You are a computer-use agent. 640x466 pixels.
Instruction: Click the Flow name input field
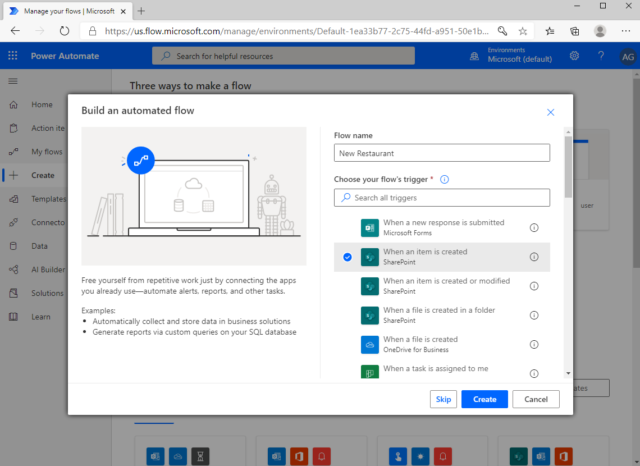[442, 153]
